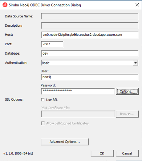
Task: Click the Port label
Action: click(x=9, y=44)
